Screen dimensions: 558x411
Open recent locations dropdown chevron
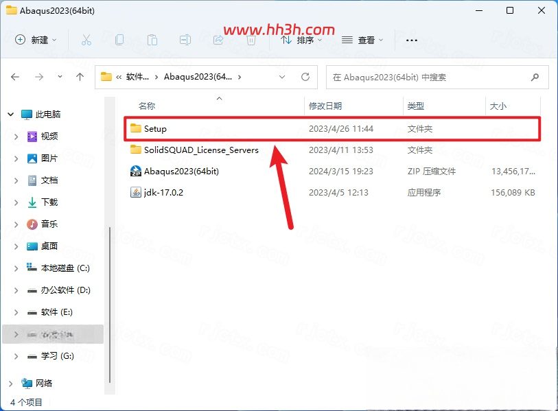(60, 77)
